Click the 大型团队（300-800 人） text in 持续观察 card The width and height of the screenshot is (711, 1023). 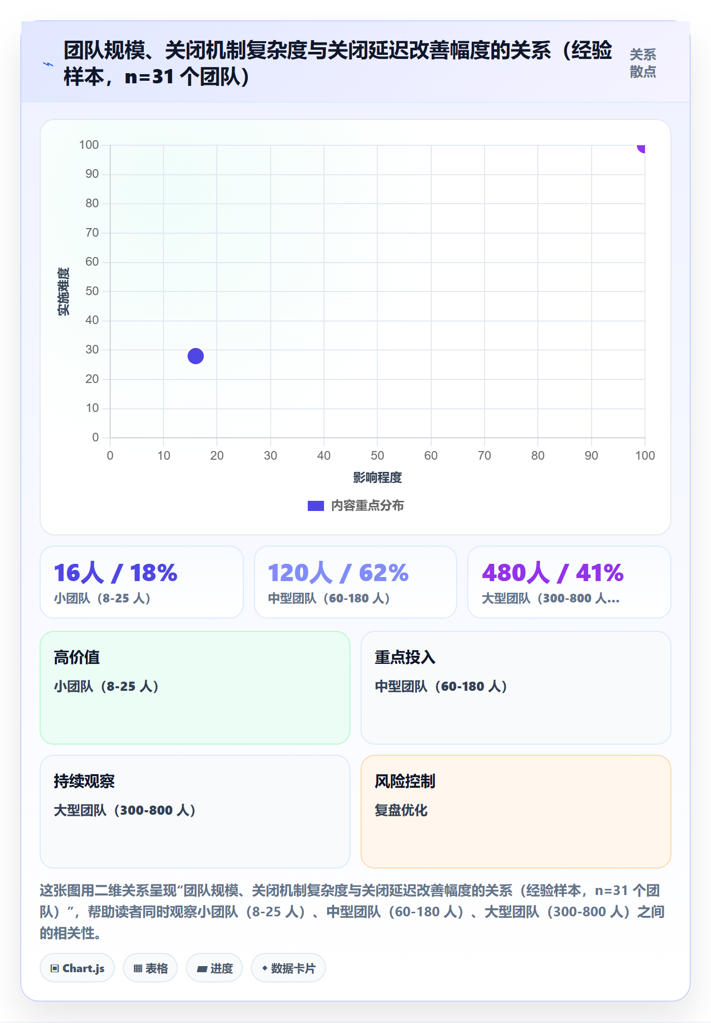pyautogui.click(x=125, y=810)
